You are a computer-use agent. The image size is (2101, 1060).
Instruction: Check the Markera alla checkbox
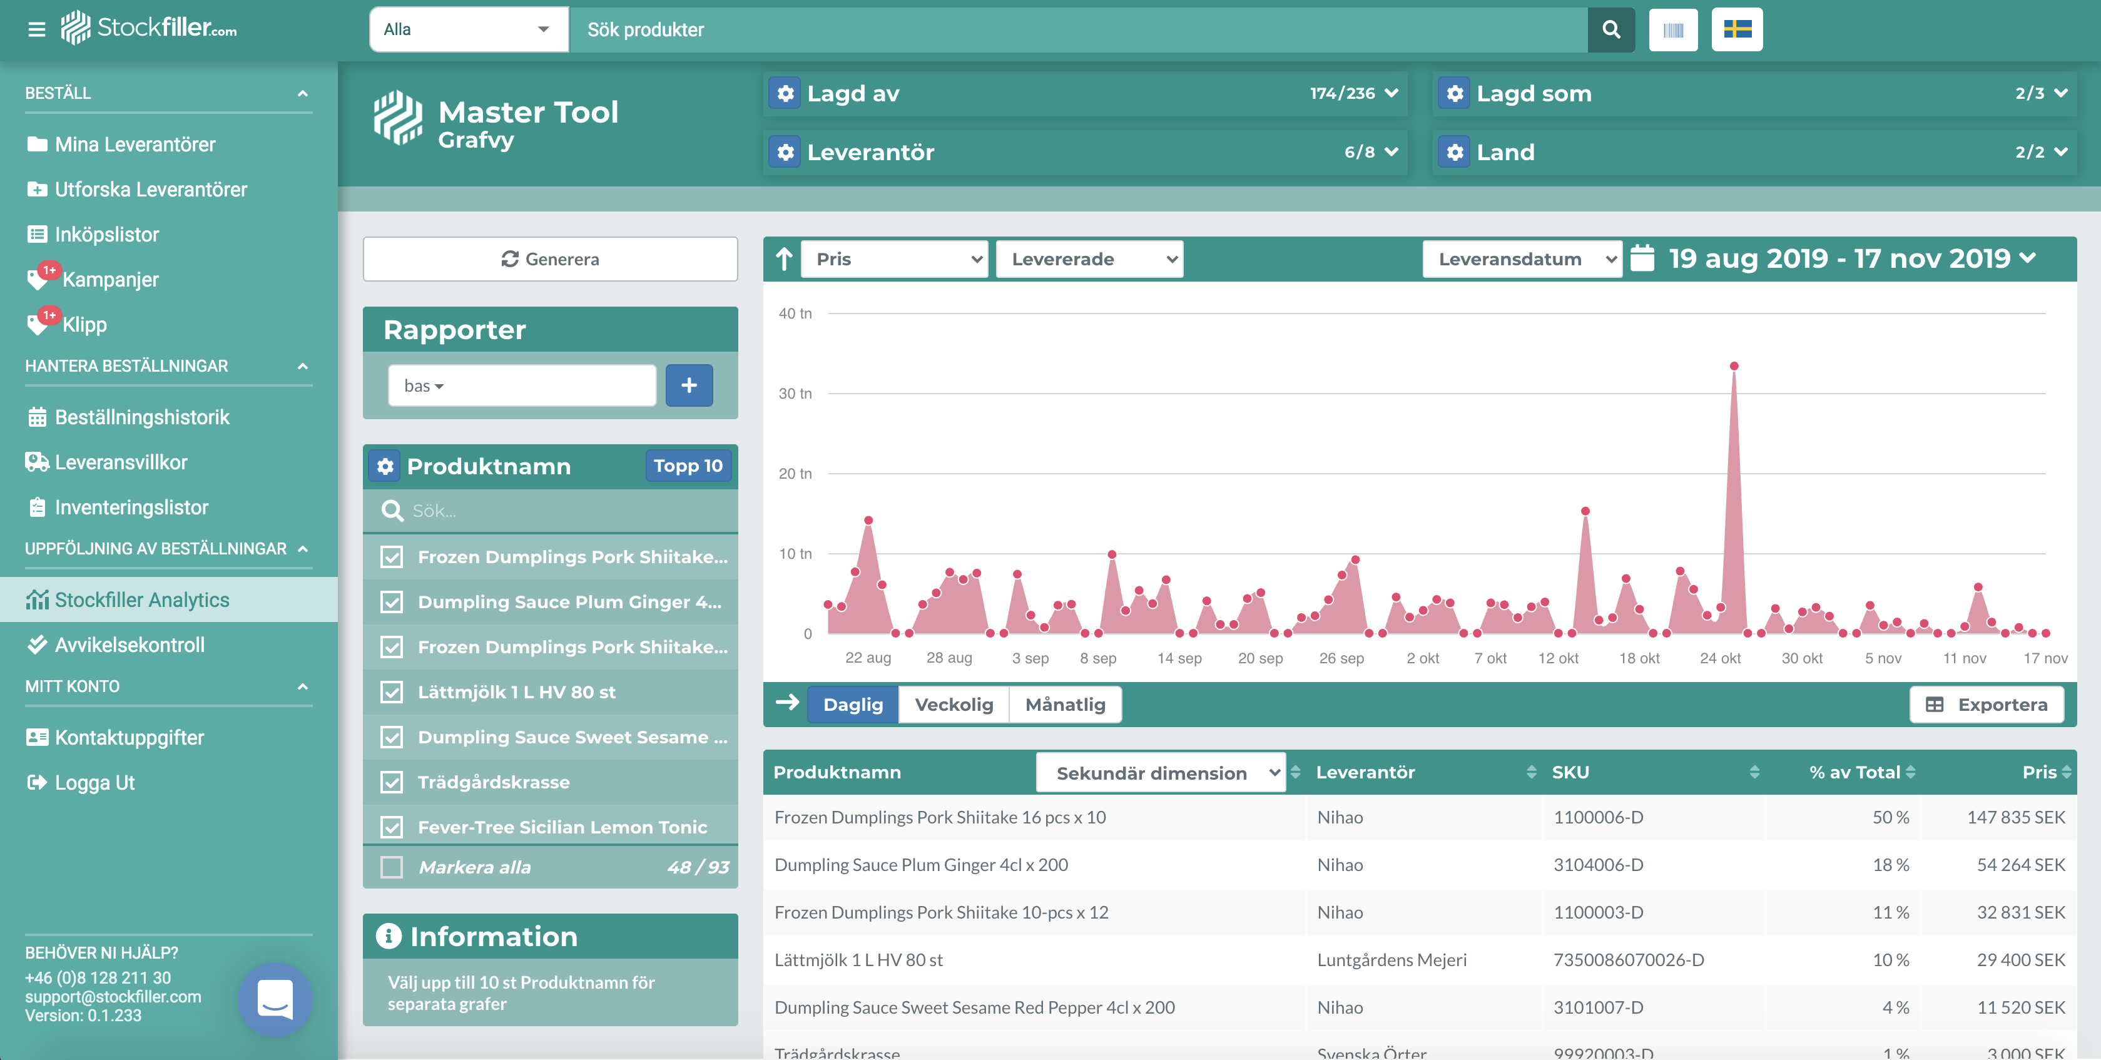tap(392, 867)
